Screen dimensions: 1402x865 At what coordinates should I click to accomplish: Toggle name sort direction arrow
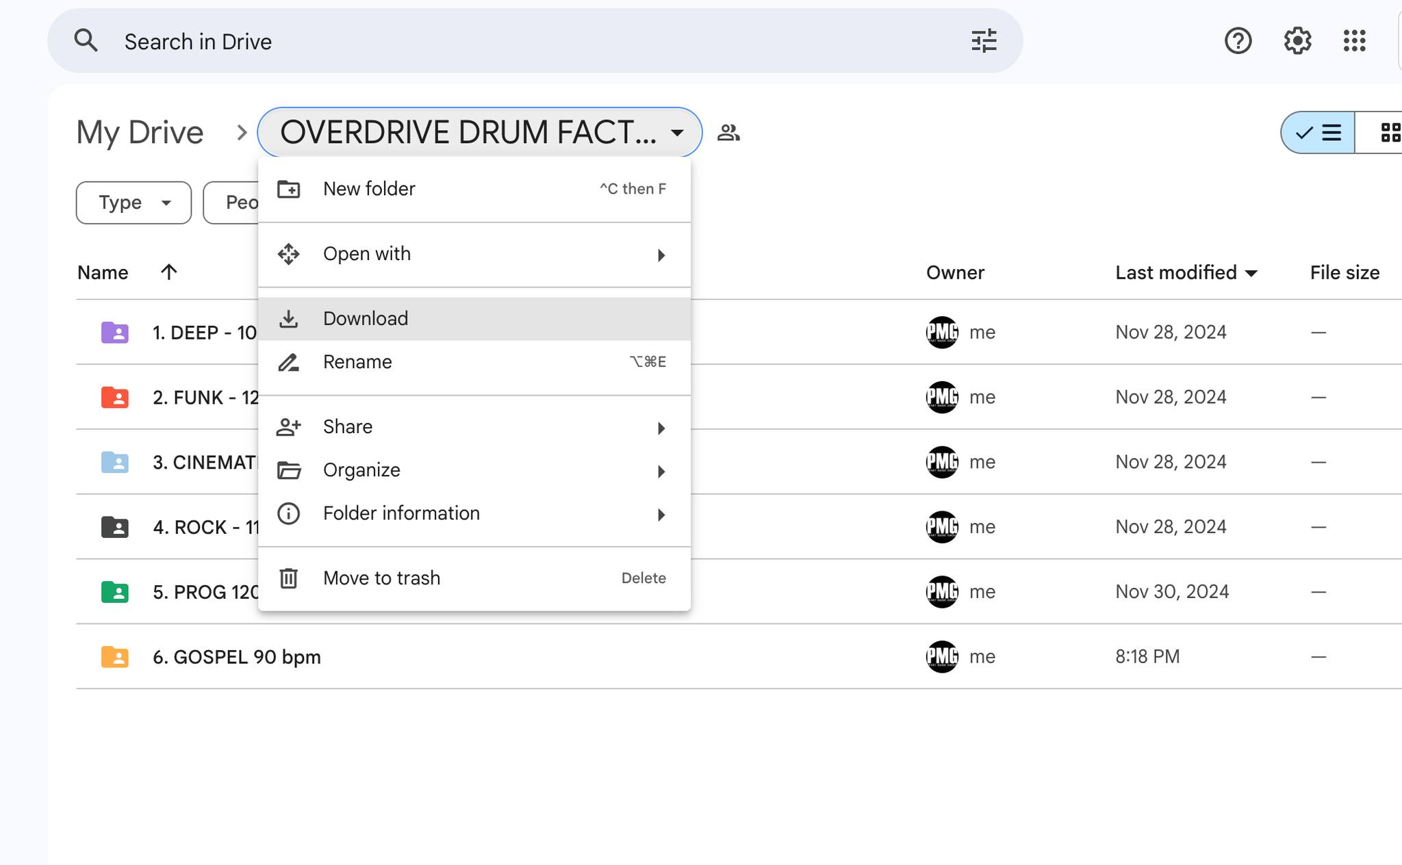[168, 272]
